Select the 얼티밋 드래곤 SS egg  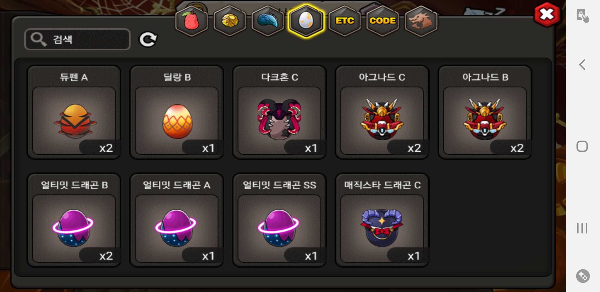pyautogui.click(x=279, y=220)
